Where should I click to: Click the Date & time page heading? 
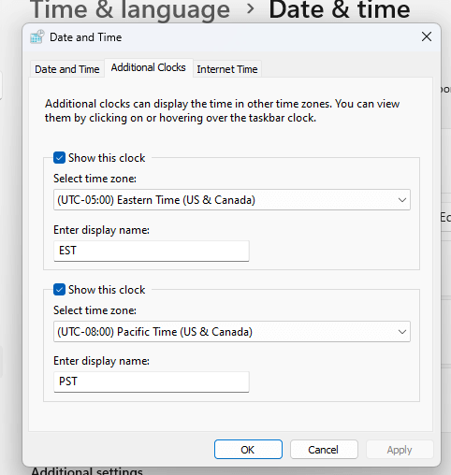(x=340, y=9)
